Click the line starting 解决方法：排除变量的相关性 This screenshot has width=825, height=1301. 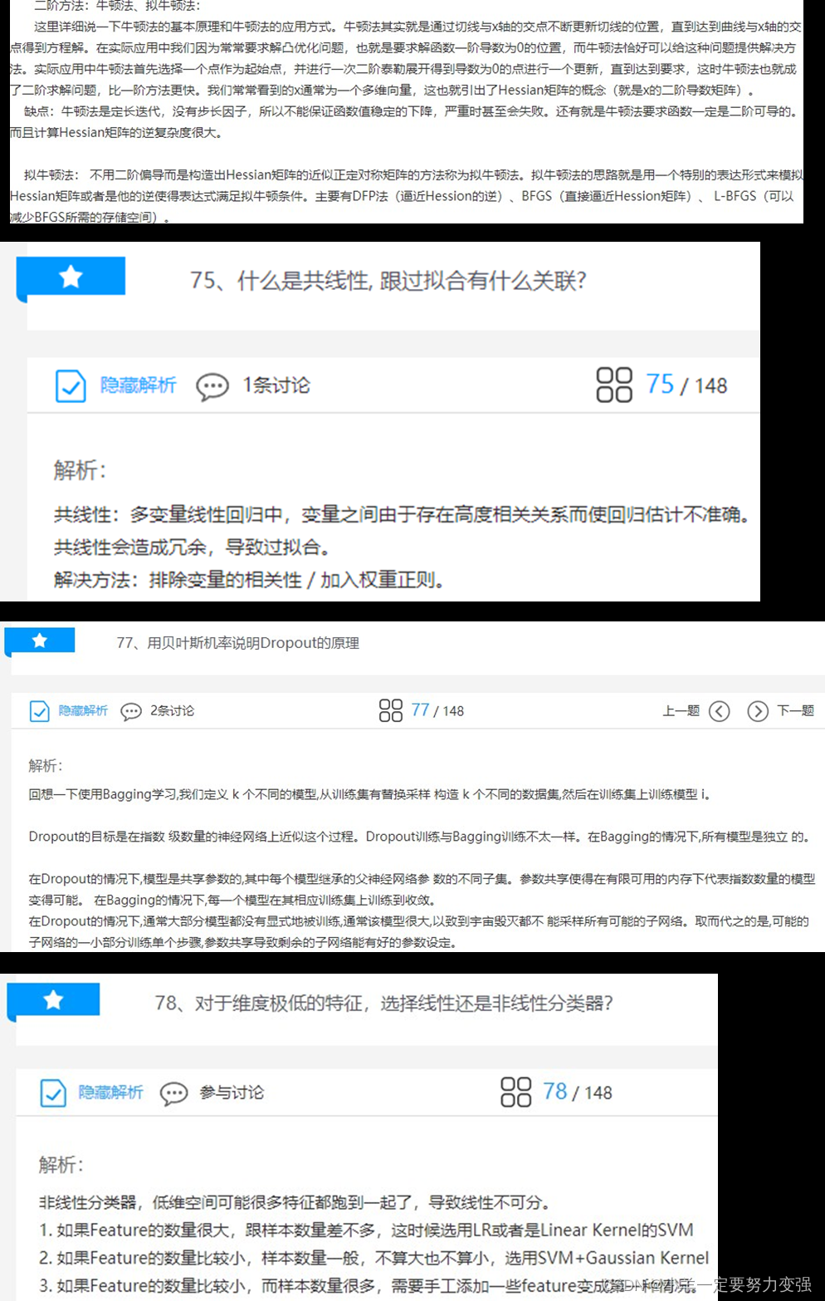click(249, 580)
